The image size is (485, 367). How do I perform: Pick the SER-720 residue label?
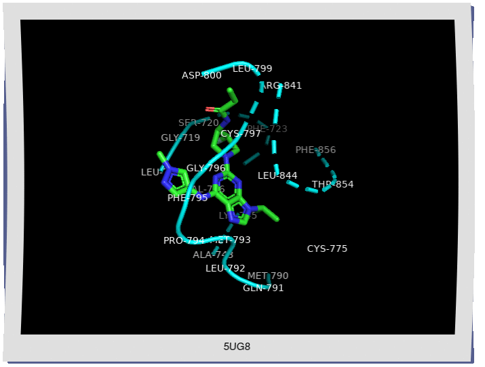click(199, 123)
